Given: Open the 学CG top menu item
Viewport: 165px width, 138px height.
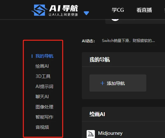Looking at the screenshot, I should [x=118, y=10].
